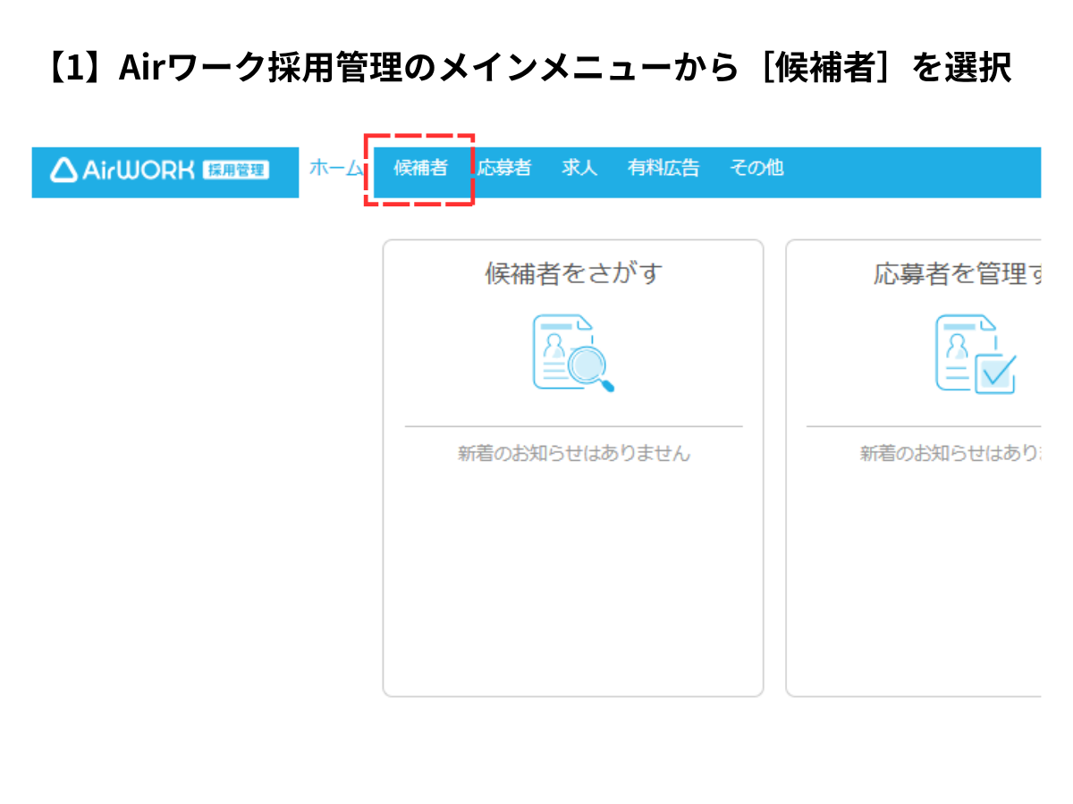Click the divider line in 候補者をさがす card
Screen dimensions: 1073x804
[573, 427]
